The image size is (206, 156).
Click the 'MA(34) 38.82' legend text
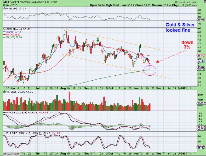point(13,35)
